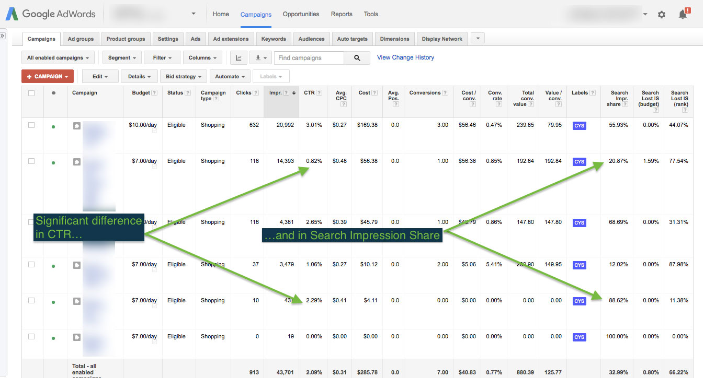Switch to the Ad groups tab

[81, 39]
